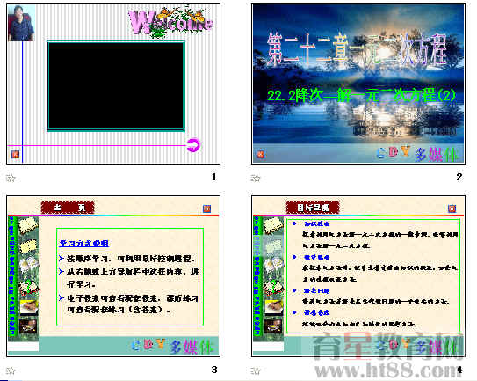Click the green subtitle 22.2降次—解一元二次方程(2)
Image resolution: width=477 pixels, height=381 pixels.
[361, 95]
